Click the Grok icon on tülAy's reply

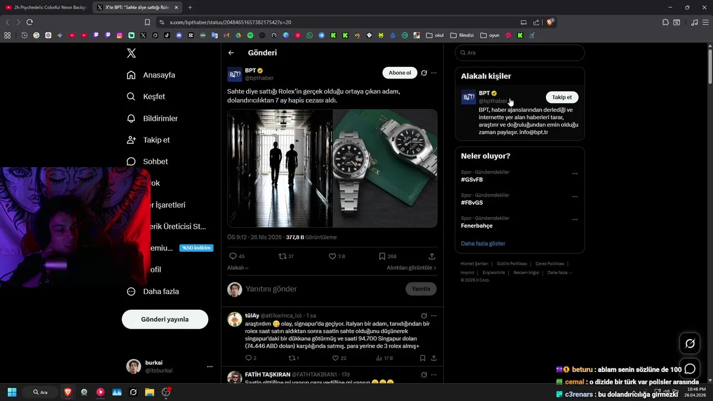[424, 316]
